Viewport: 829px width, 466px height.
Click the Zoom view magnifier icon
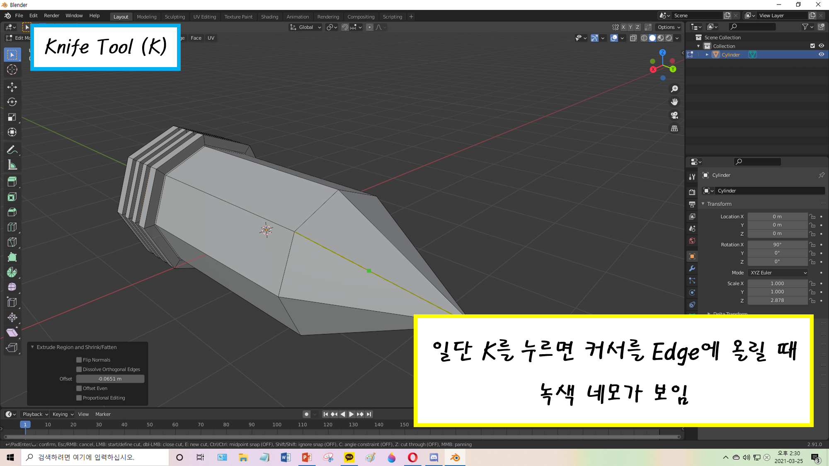coord(674,89)
